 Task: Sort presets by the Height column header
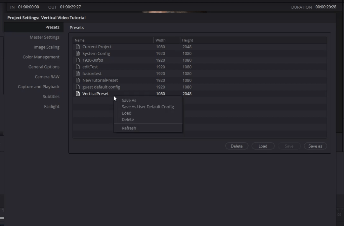coord(187,40)
